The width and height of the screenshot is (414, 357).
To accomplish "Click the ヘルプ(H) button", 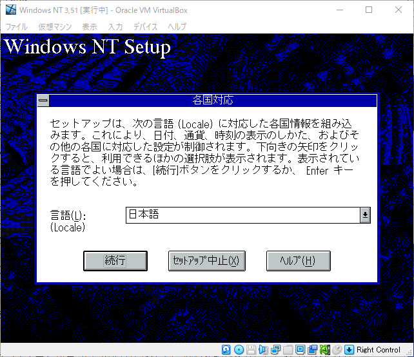I will coord(299,261).
